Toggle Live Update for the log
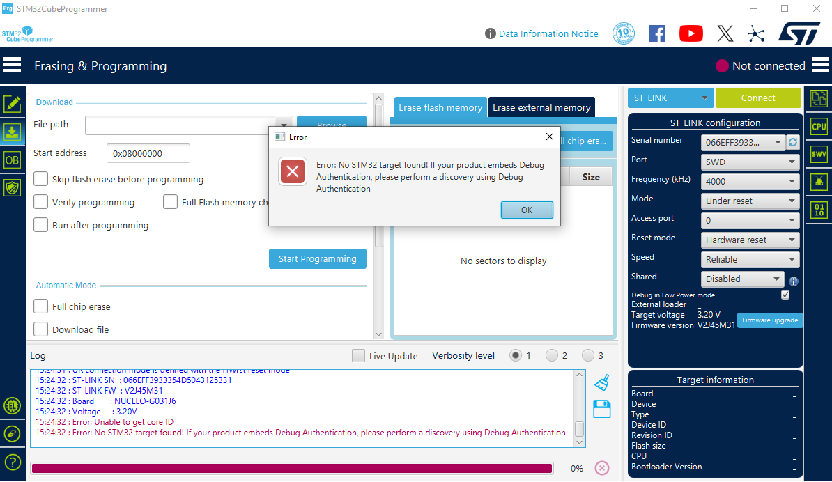The width and height of the screenshot is (832, 482). click(x=359, y=356)
